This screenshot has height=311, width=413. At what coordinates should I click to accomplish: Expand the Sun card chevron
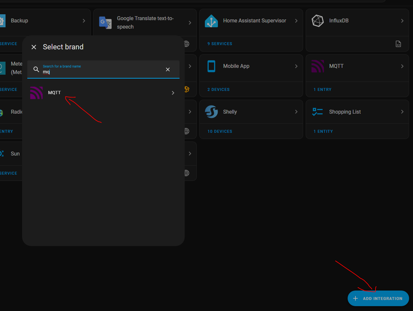click(x=190, y=154)
